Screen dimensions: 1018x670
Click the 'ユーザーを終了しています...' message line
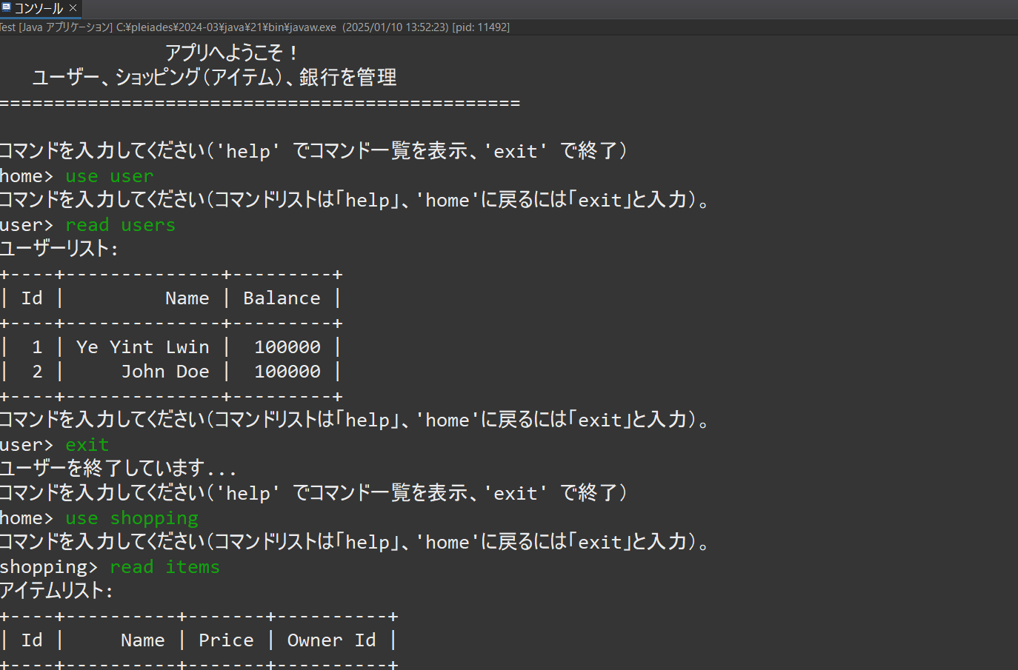[118, 469]
